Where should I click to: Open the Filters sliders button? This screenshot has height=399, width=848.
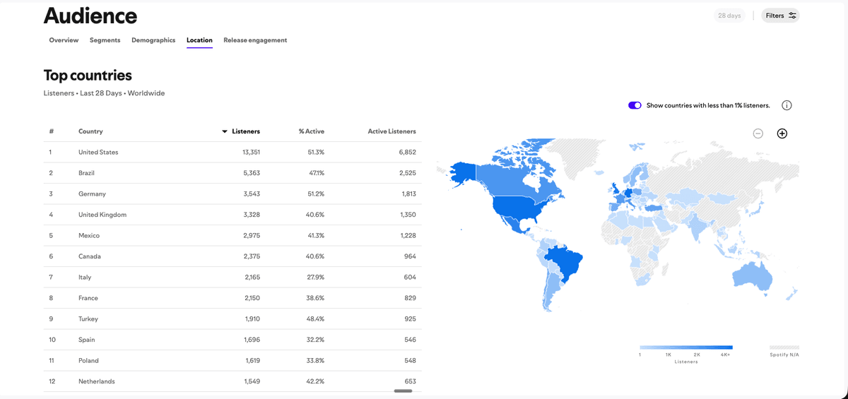pyautogui.click(x=781, y=16)
